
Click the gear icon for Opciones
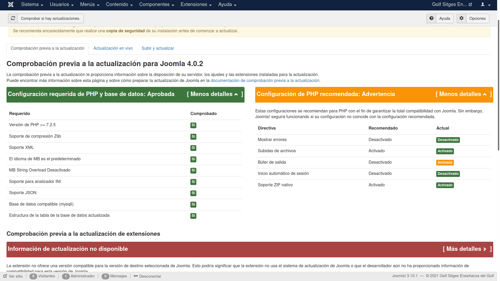(x=461, y=18)
